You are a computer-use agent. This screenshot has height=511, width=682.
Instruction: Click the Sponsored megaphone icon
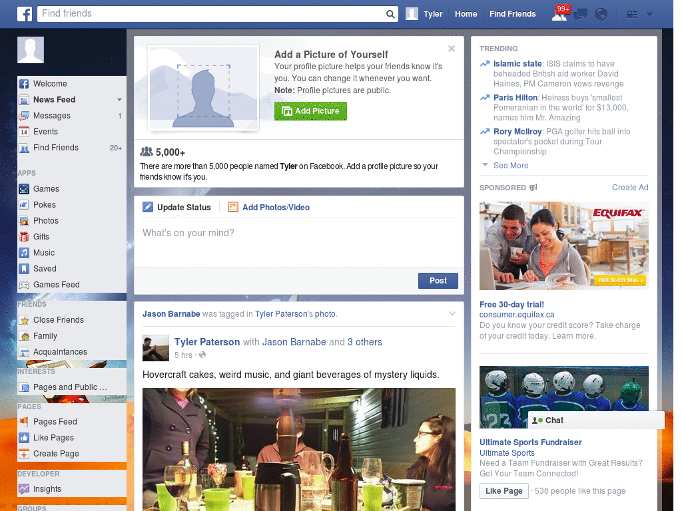pyautogui.click(x=533, y=187)
